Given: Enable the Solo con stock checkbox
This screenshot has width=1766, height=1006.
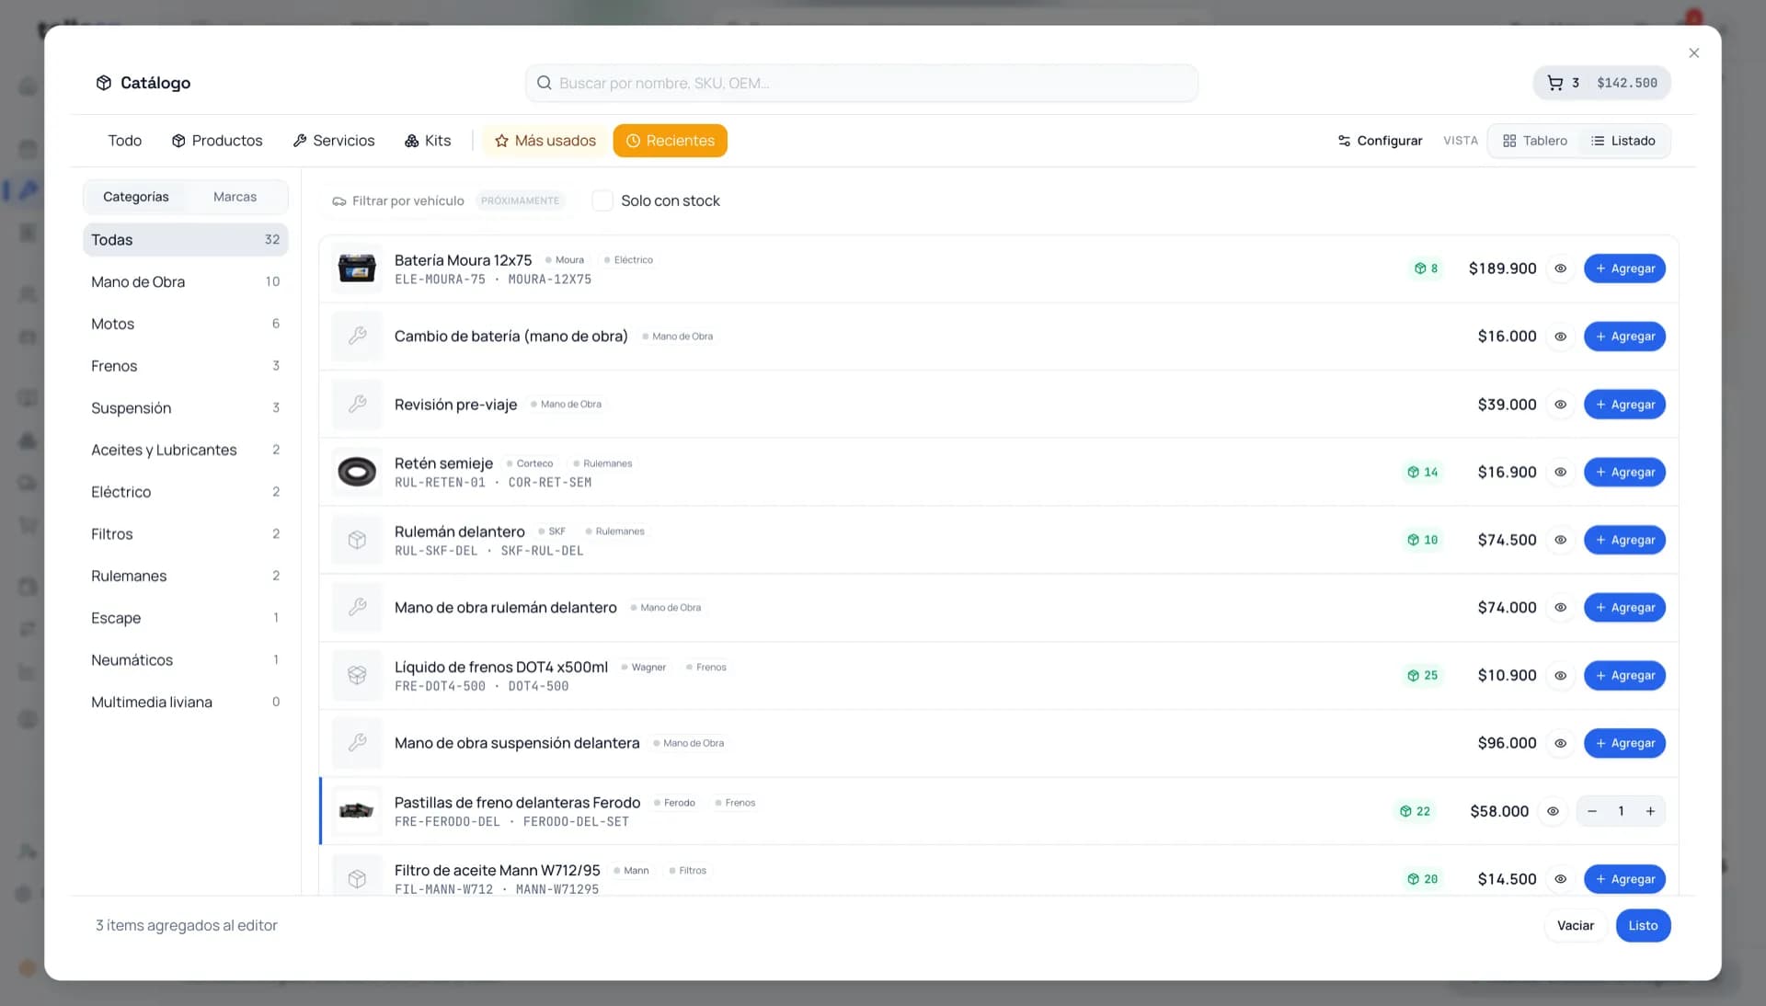Looking at the screenshot, I should 602,200.
